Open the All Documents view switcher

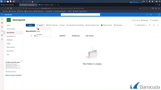pos(141,25)
